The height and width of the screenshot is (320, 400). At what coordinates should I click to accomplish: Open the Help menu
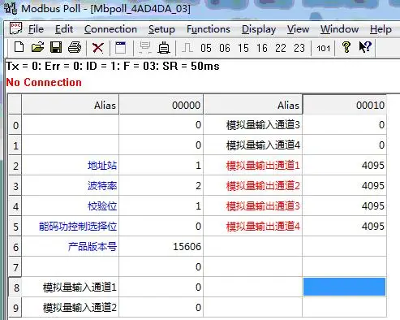point(381,29)
